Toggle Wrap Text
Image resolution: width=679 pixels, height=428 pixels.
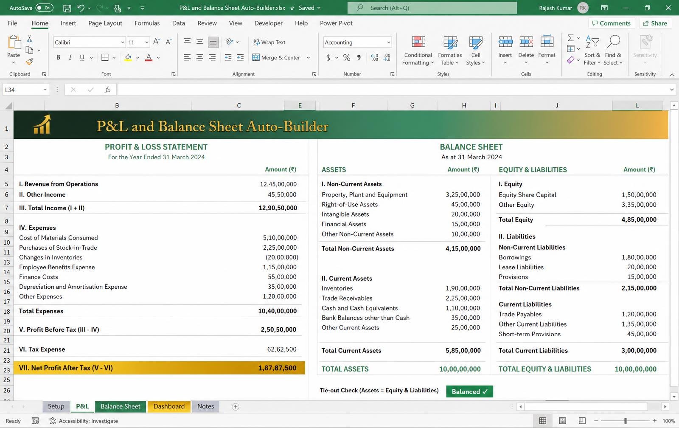point(269,42)
